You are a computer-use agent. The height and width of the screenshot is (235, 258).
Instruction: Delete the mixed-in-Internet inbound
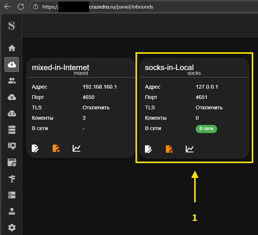pyautogui.click(x=56, y=149)
